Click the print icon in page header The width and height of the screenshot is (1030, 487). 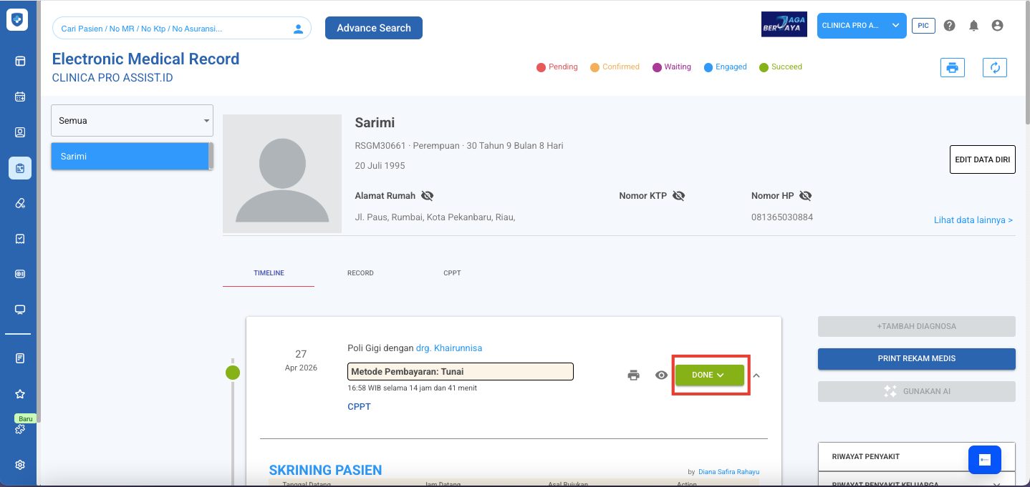[952, 68]
